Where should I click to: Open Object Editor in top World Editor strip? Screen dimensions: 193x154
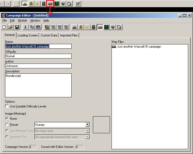[x=44, y=4]
